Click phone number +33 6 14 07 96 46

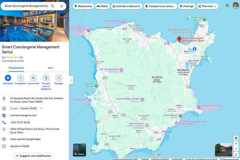20,122
